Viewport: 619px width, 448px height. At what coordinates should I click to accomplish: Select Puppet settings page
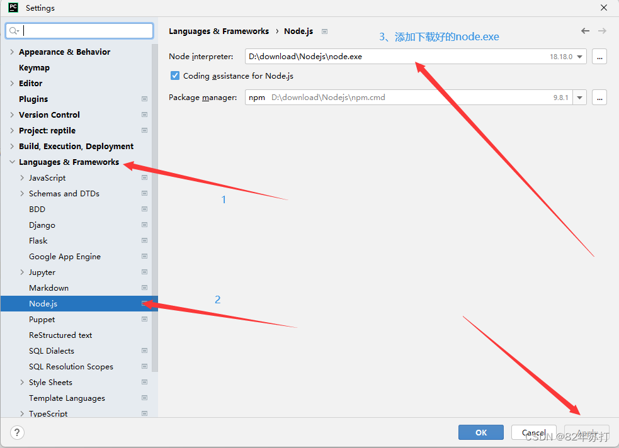click(x=42, y=320)
